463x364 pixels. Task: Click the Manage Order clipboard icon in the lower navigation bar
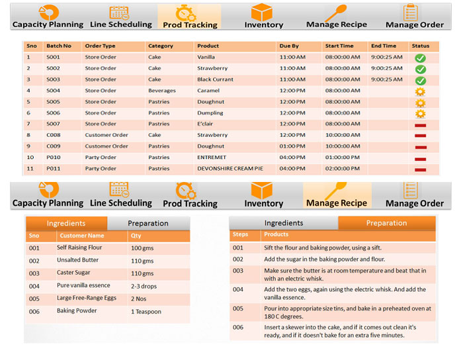point(411,191)
